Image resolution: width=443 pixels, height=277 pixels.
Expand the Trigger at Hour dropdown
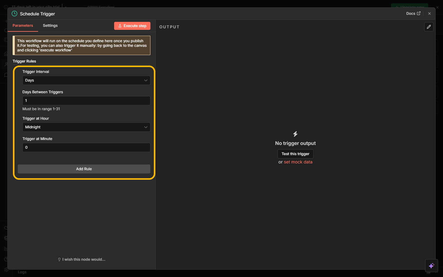point(86,127)
